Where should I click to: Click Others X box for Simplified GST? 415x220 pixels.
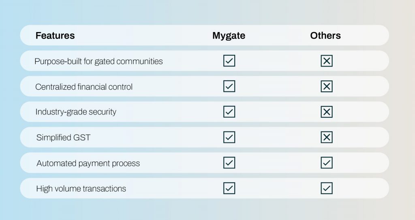(x=327, y=137)
